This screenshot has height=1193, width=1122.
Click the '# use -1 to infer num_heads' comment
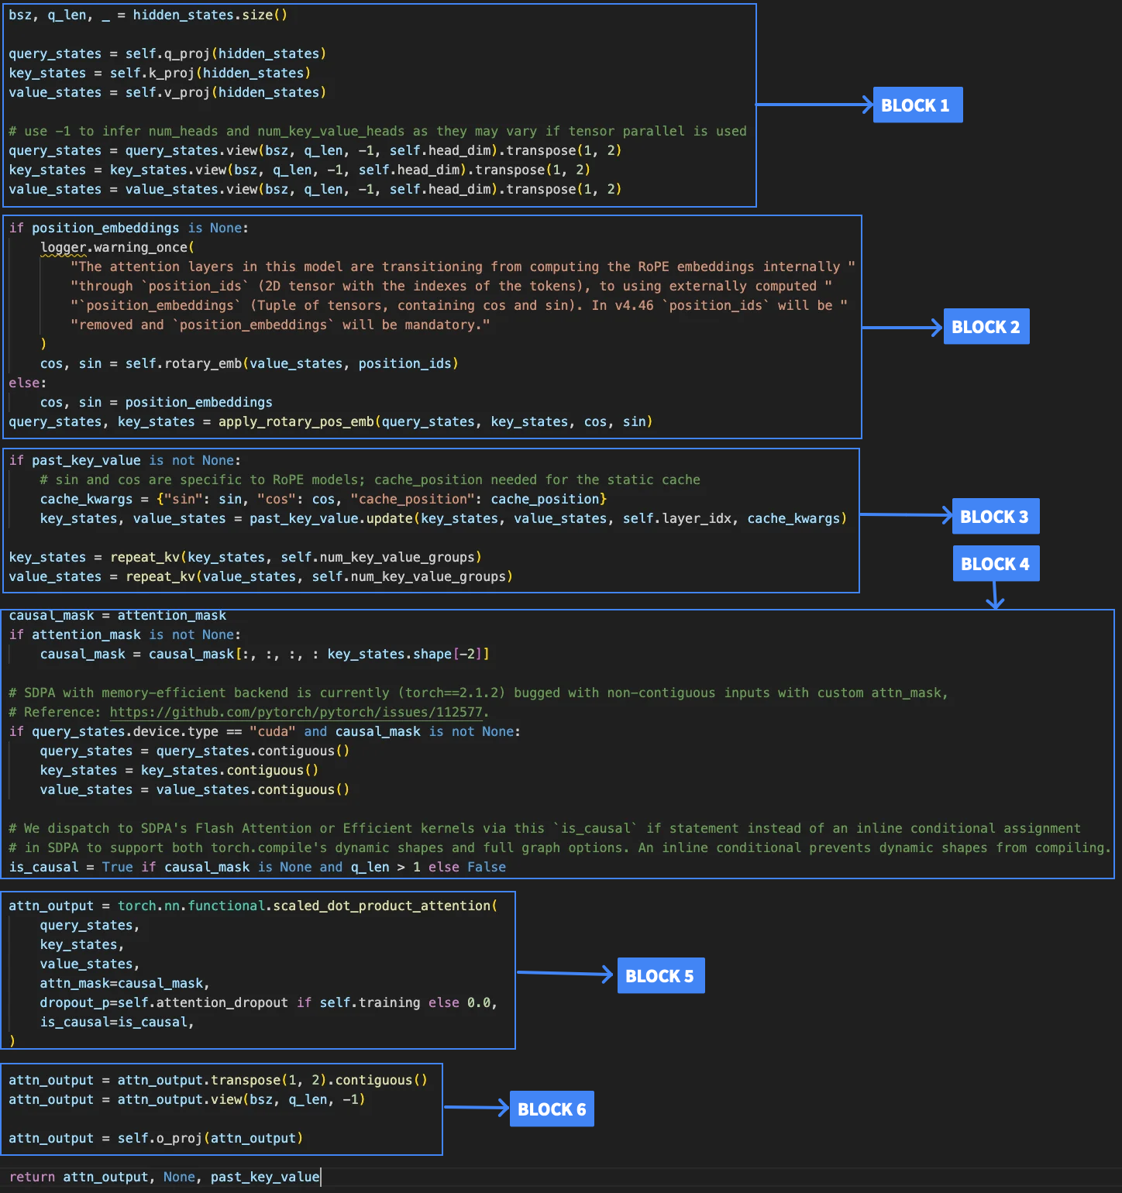pos(377,131)
